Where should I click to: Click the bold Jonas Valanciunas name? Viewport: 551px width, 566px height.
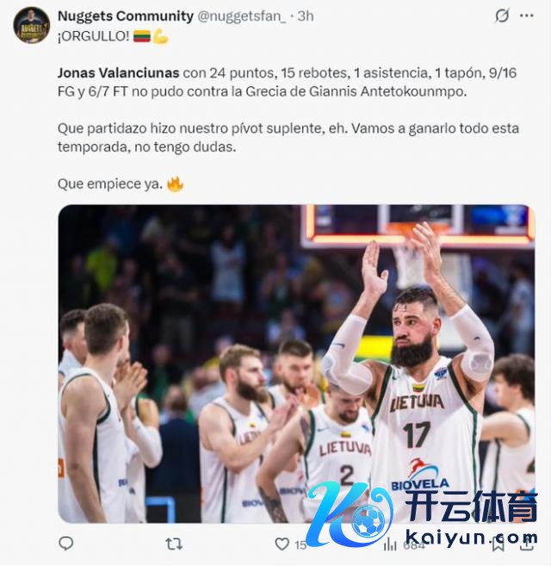[118, 73]
